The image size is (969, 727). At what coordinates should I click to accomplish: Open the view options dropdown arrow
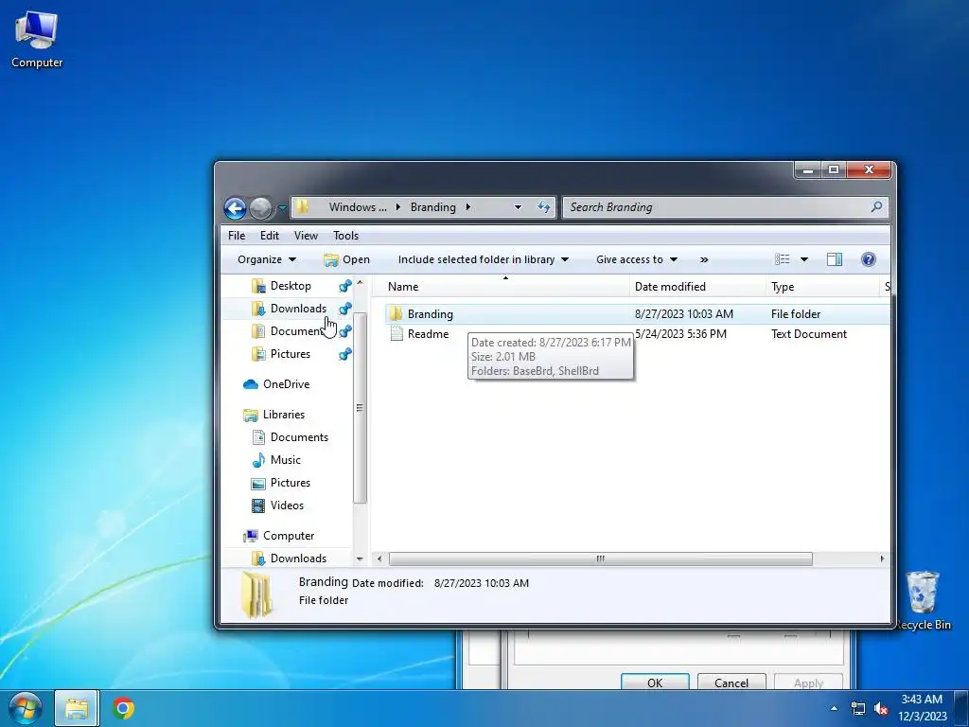tap(804, 259)
